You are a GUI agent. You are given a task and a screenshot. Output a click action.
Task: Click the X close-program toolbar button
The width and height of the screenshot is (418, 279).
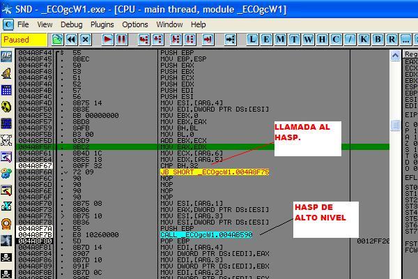85,40
